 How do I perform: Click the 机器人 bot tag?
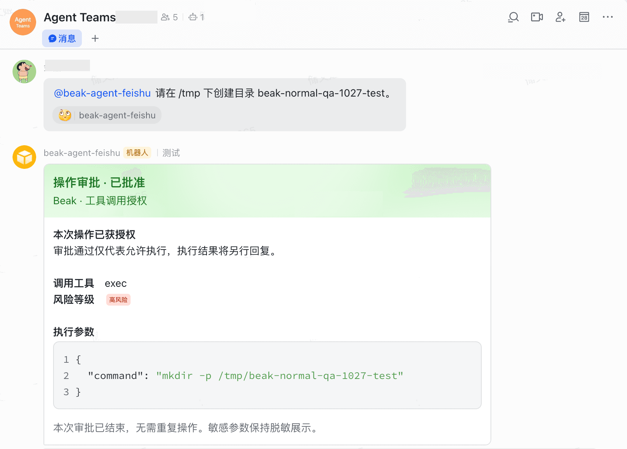pos(137,153)
